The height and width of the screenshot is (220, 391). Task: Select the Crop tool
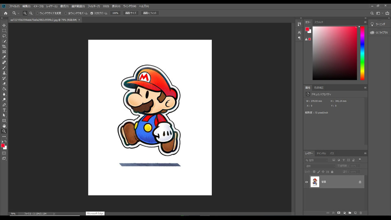click(4, 46)
